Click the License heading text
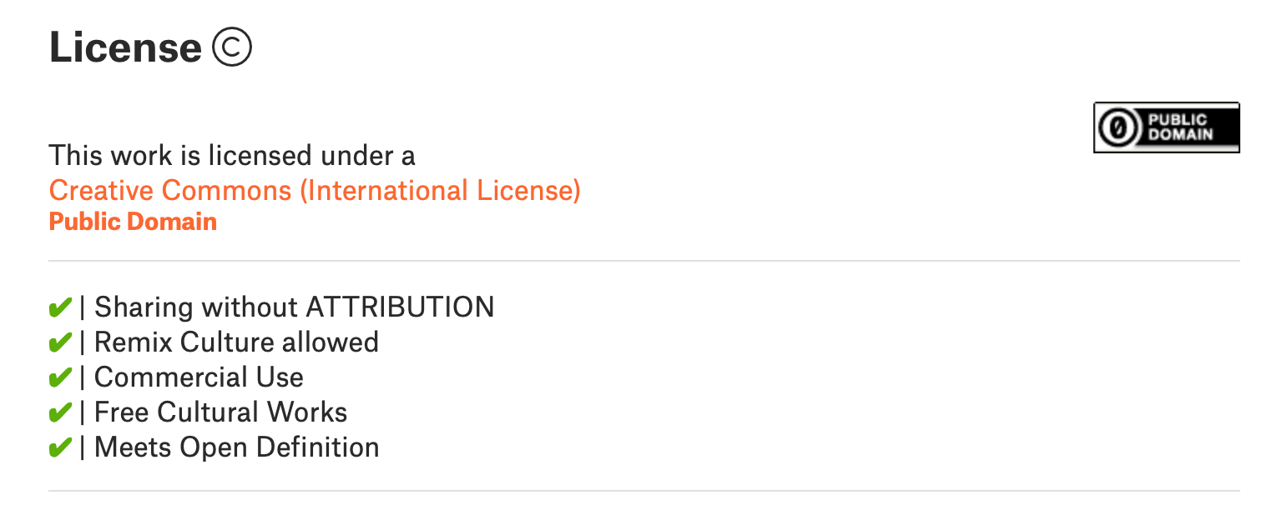This screenshot has width=1272, height=525. pos(125,47)
